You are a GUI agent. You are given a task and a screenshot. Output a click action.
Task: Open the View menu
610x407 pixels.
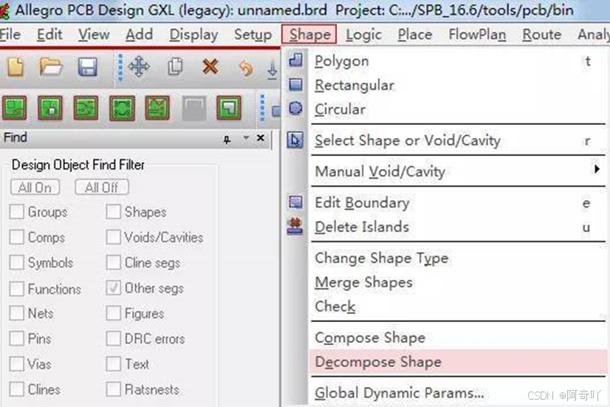point(94,35)
